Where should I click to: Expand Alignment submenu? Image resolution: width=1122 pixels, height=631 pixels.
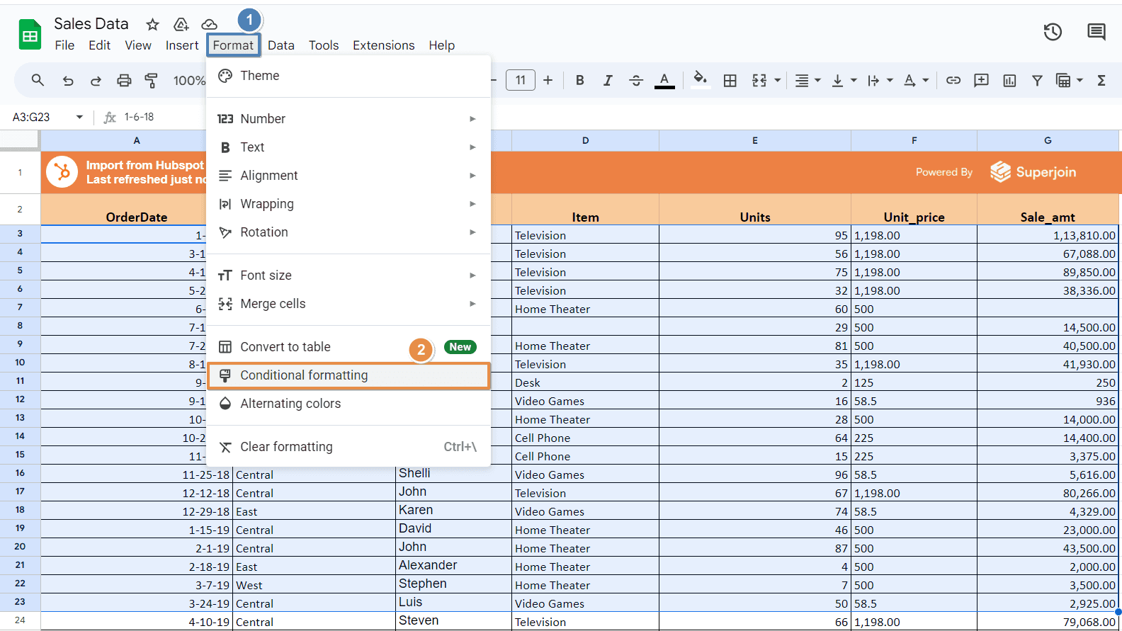point(348,176)
